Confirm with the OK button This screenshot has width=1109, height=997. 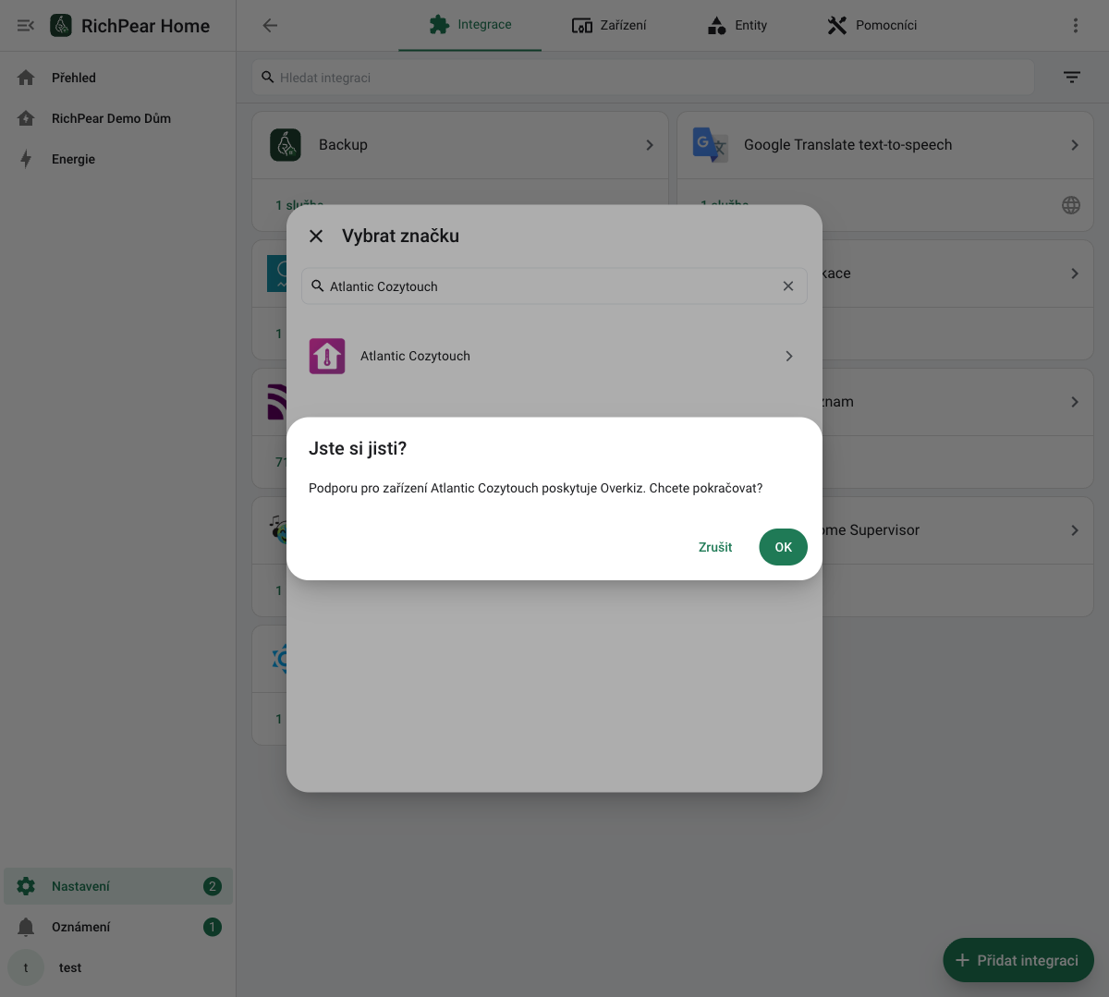[x=783, y=547]
